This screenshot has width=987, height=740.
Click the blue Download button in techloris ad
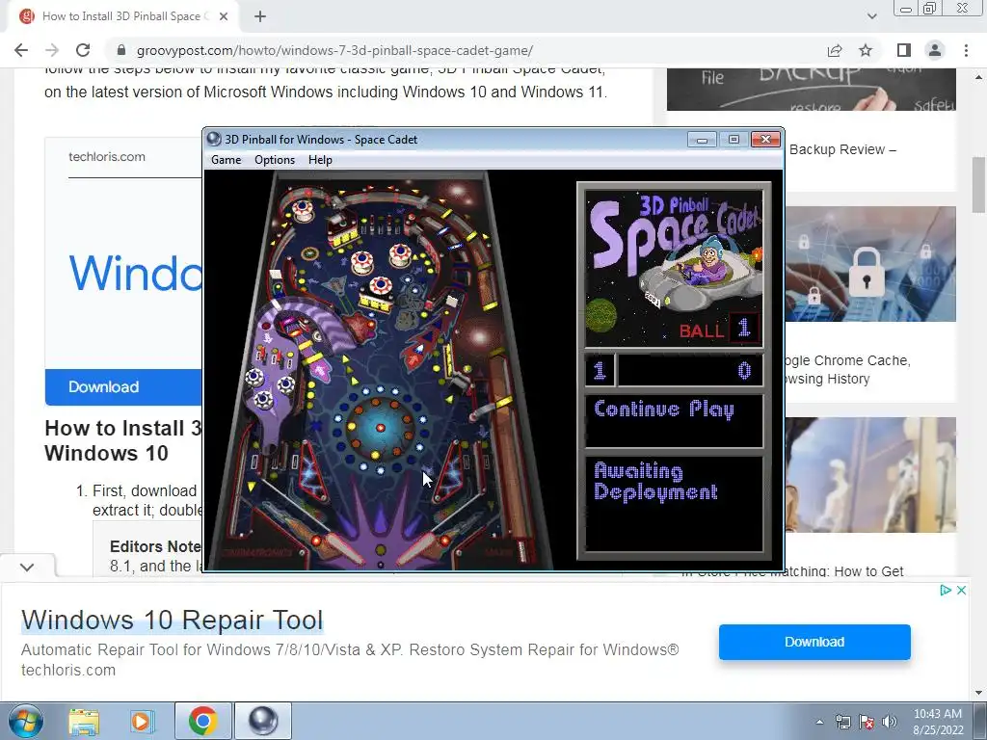(x=123, y=387)
